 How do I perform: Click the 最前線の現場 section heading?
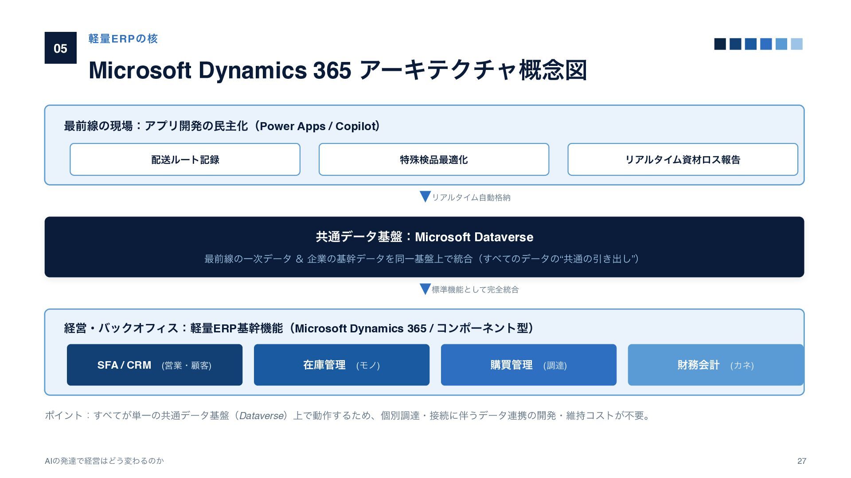[222, 126]
